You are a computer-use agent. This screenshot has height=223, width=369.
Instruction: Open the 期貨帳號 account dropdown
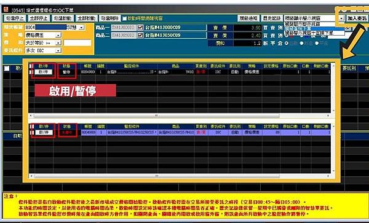(81, 27)
